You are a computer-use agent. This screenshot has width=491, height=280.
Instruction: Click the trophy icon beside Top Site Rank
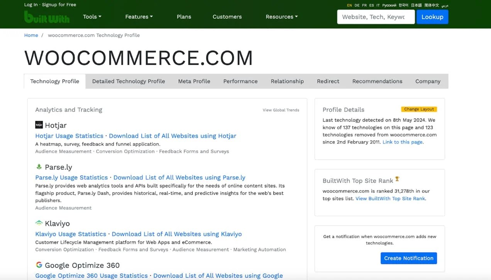(x=397, y=179)
